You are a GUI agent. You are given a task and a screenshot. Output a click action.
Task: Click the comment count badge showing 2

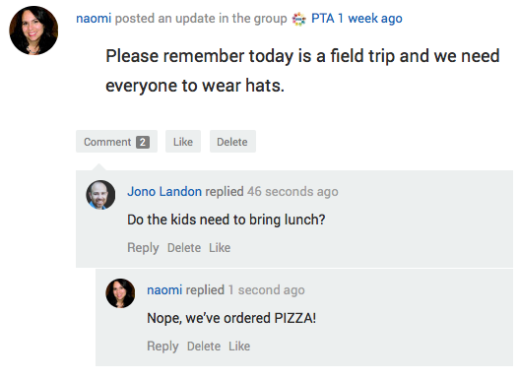click(143, 142)
